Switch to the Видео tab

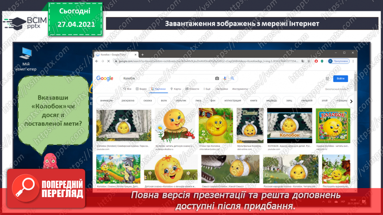[x=141, y=89]
